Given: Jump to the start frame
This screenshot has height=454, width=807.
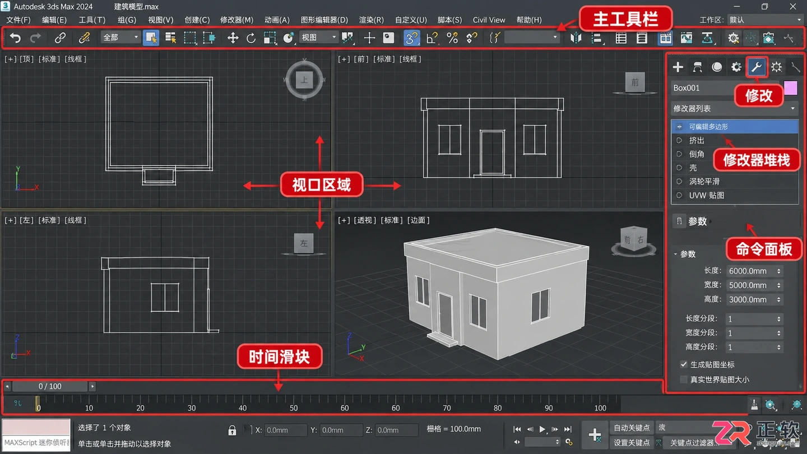Looking at the screenshot, I should point(517,429).
